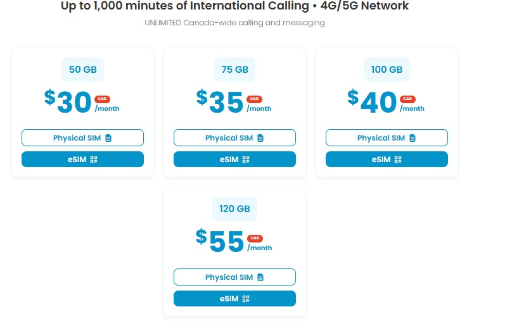Click SIM card icon on 100 GB plan
This screenshot has width=531, height=333.
click(413, 138)
